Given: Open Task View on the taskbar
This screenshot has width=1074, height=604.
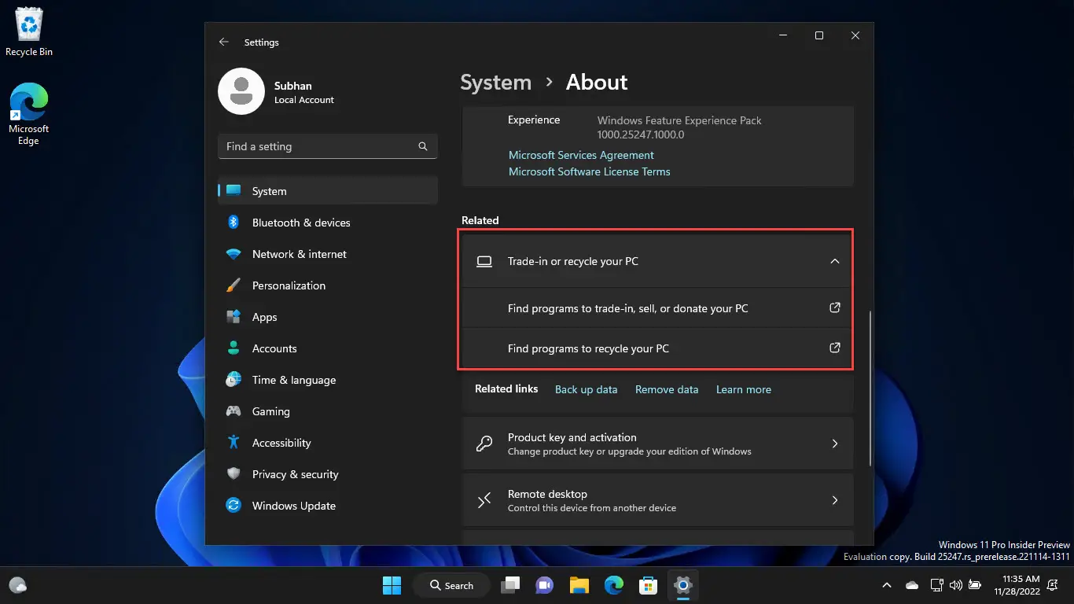Looking at the screenshot, I should (x=512, y=585).
